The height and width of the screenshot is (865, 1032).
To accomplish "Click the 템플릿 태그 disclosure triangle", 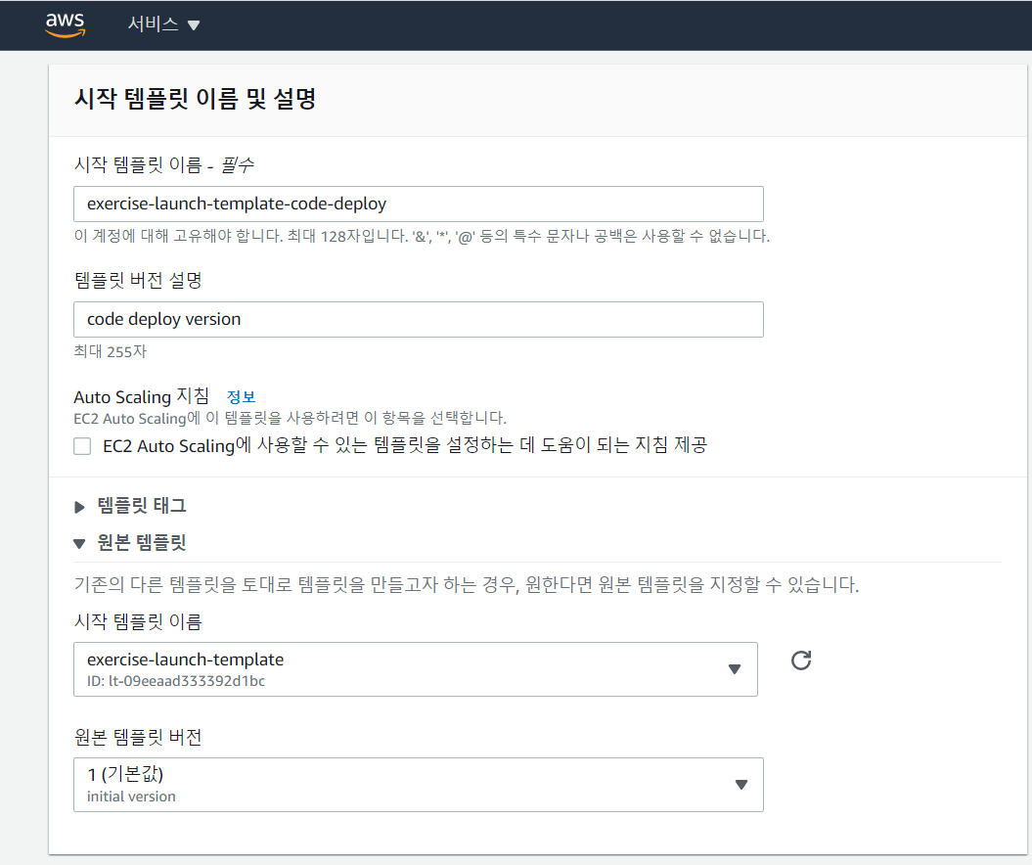I will pyautogui.click(x=80, y=507).
